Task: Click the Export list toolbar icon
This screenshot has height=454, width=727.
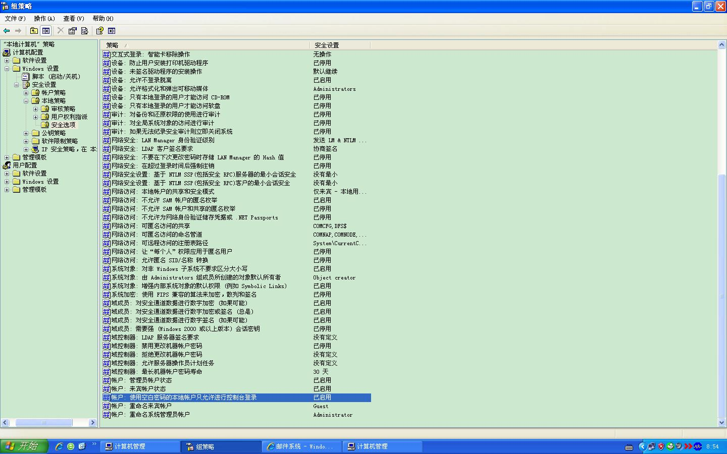Action: (x=85, y=31)
